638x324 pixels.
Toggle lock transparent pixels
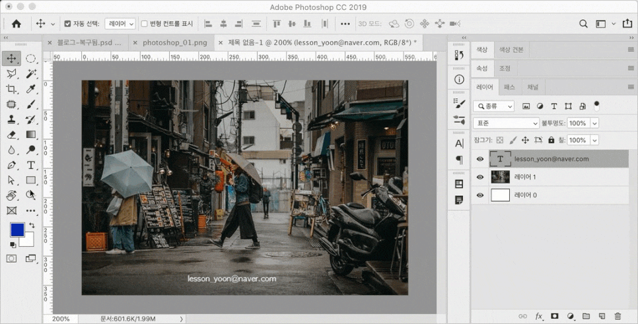(500, 140)
